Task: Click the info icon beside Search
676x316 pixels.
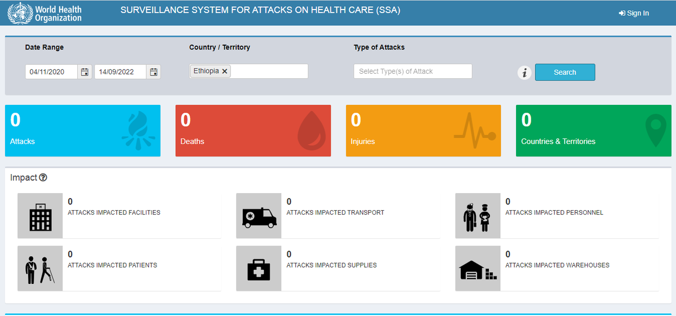Action: [524, 73]
